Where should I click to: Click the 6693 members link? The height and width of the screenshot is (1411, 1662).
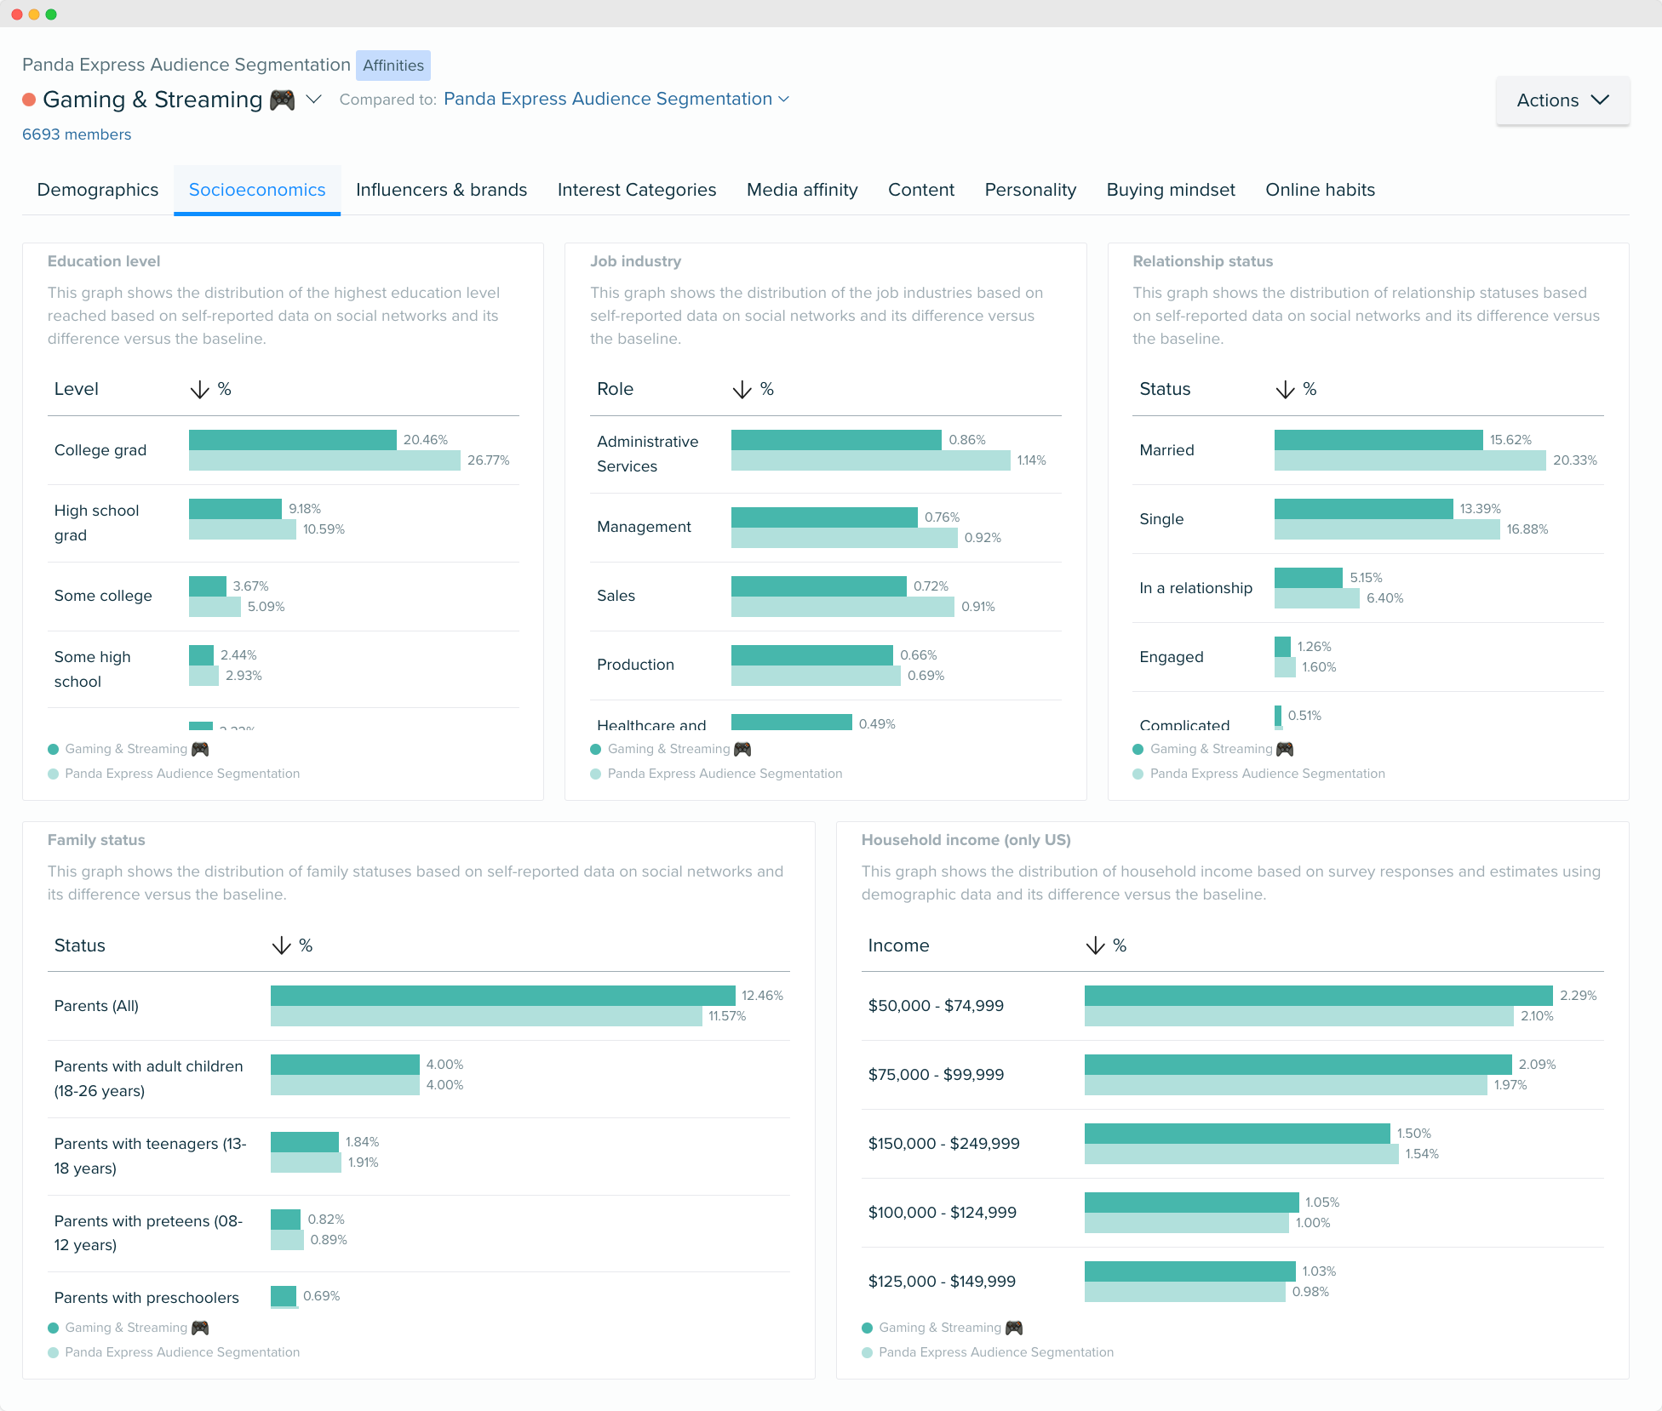77,134
